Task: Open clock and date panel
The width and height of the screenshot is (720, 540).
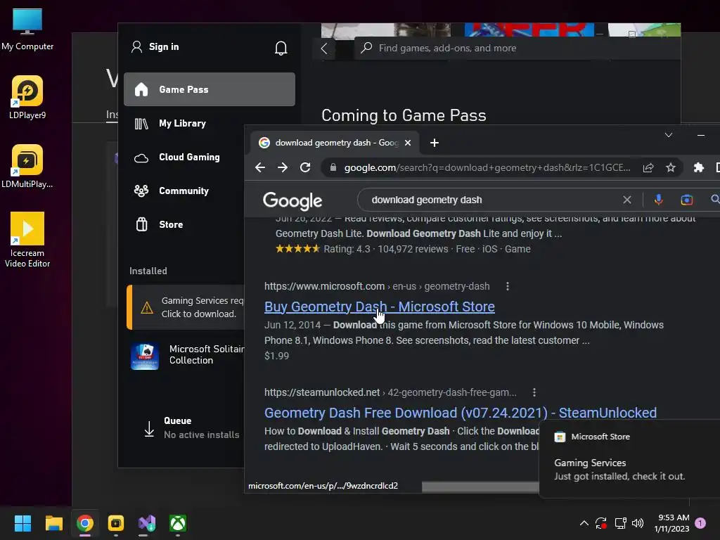Action: 671,523
